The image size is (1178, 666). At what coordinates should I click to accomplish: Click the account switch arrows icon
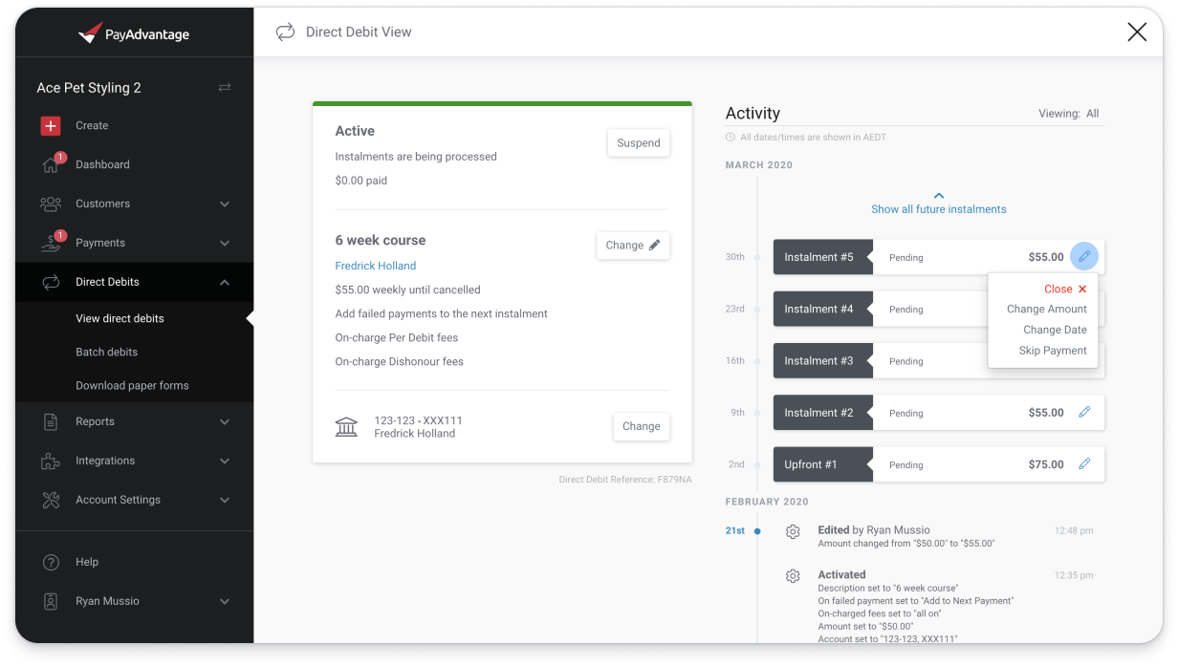[x=225, y=88]
